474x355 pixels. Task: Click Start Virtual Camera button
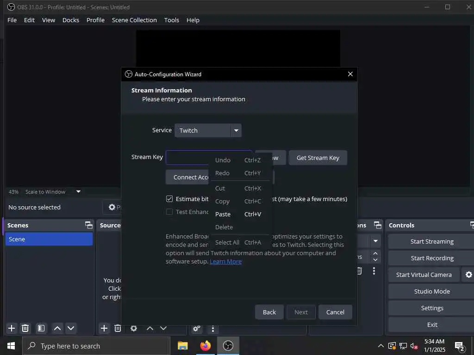pyautogui.click(x=424, y=275)
